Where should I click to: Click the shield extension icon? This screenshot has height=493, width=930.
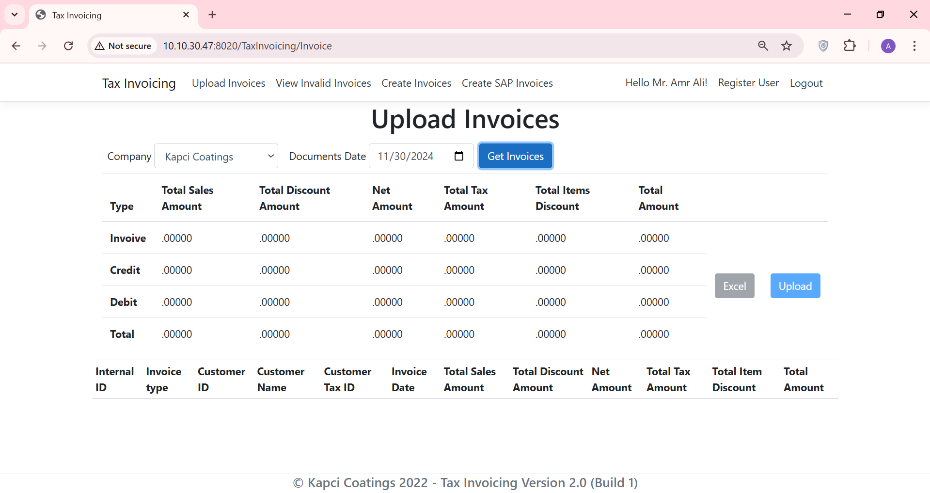[823, 46]
